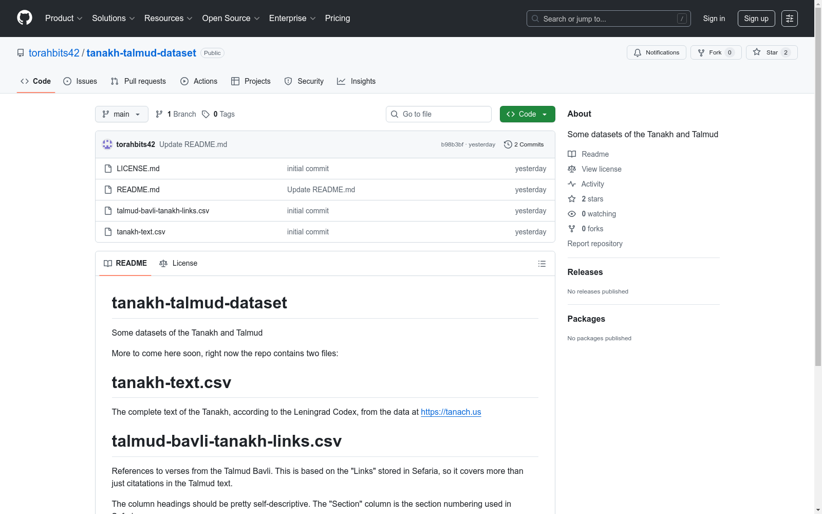The image size is (822, 514).
Task: Click the talmud-bavli-tanakh-links.csv file icon
Action: pyautogui.click(x=108, y=211)
